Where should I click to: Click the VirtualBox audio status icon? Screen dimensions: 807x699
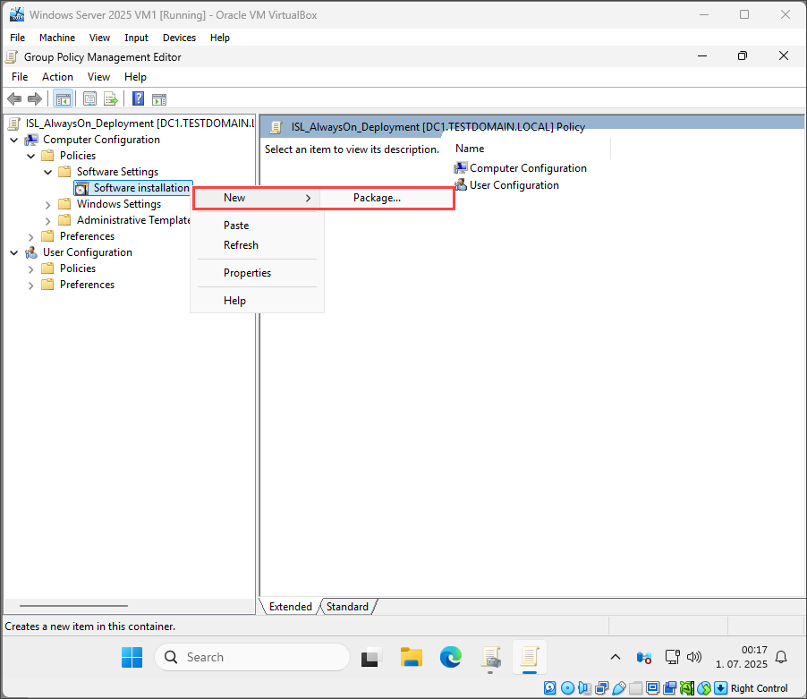point(584,687)
